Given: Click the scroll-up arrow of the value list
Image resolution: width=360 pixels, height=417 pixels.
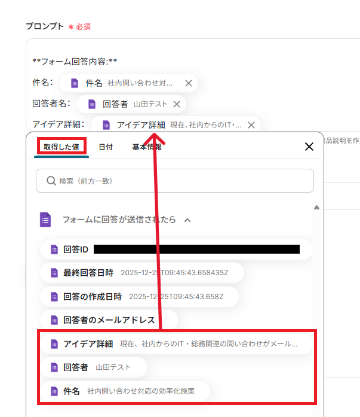Looking at the screenshot, I should coord(316,208).
